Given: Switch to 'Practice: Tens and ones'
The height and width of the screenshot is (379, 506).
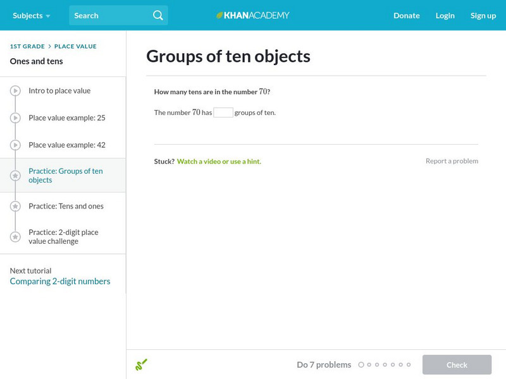Looking at the screenshot, I should 67,206.
